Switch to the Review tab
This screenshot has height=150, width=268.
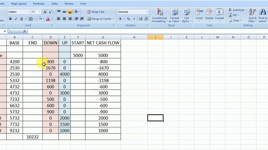pyautogui.click(x=69, y=4)
